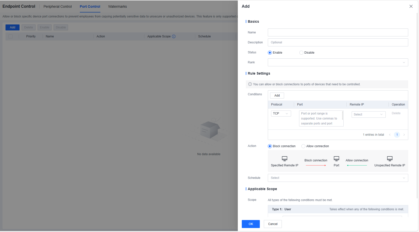The width and height of the screenshot is (419, 232).
Task: Click the Delete button in toolbar
Action: [29, 27]
